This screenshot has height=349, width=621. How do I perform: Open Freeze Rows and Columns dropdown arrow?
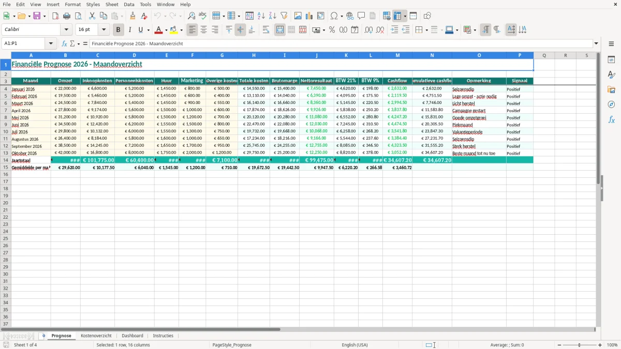pyautogui.click(x=405, y=16)
